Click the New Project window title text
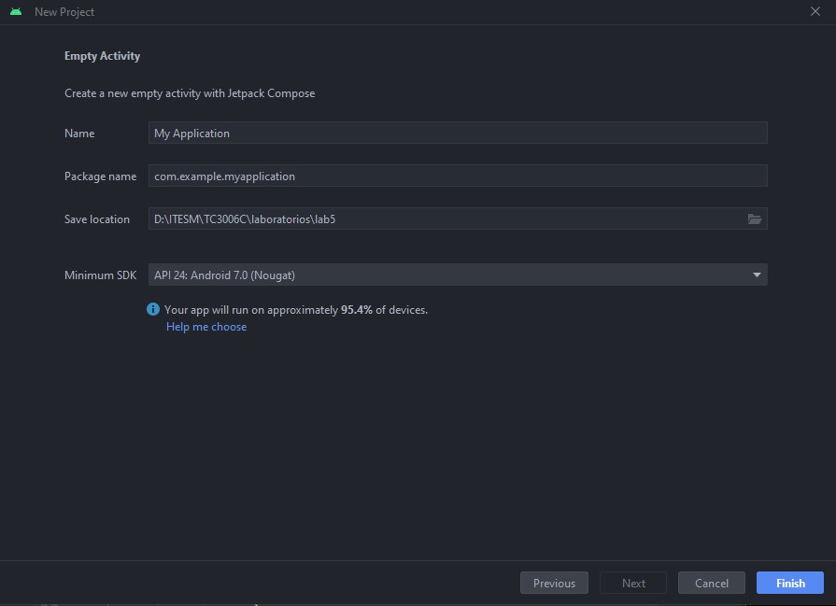Viewport: 836px width, 606px height. click(x=64, y=12)
